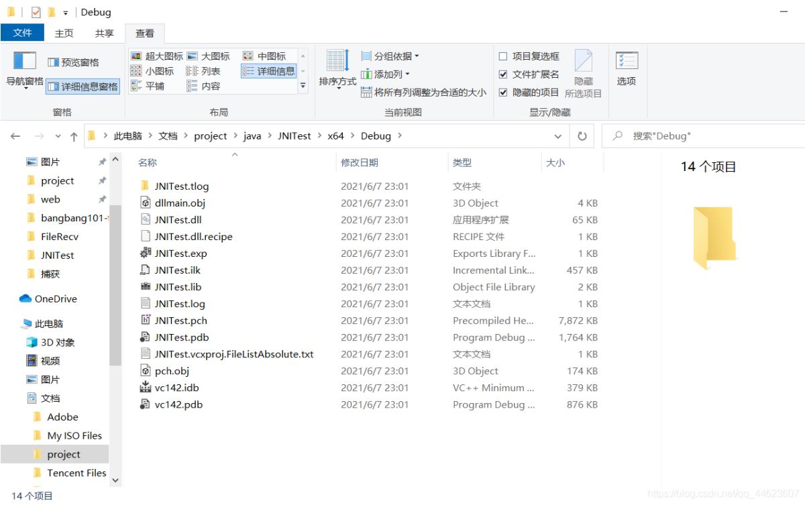Image resolution: width=805 pixels, height=505 pixels.
Task: Click the x64 breadcrumb segment
Action: click(x=335, y=136)
